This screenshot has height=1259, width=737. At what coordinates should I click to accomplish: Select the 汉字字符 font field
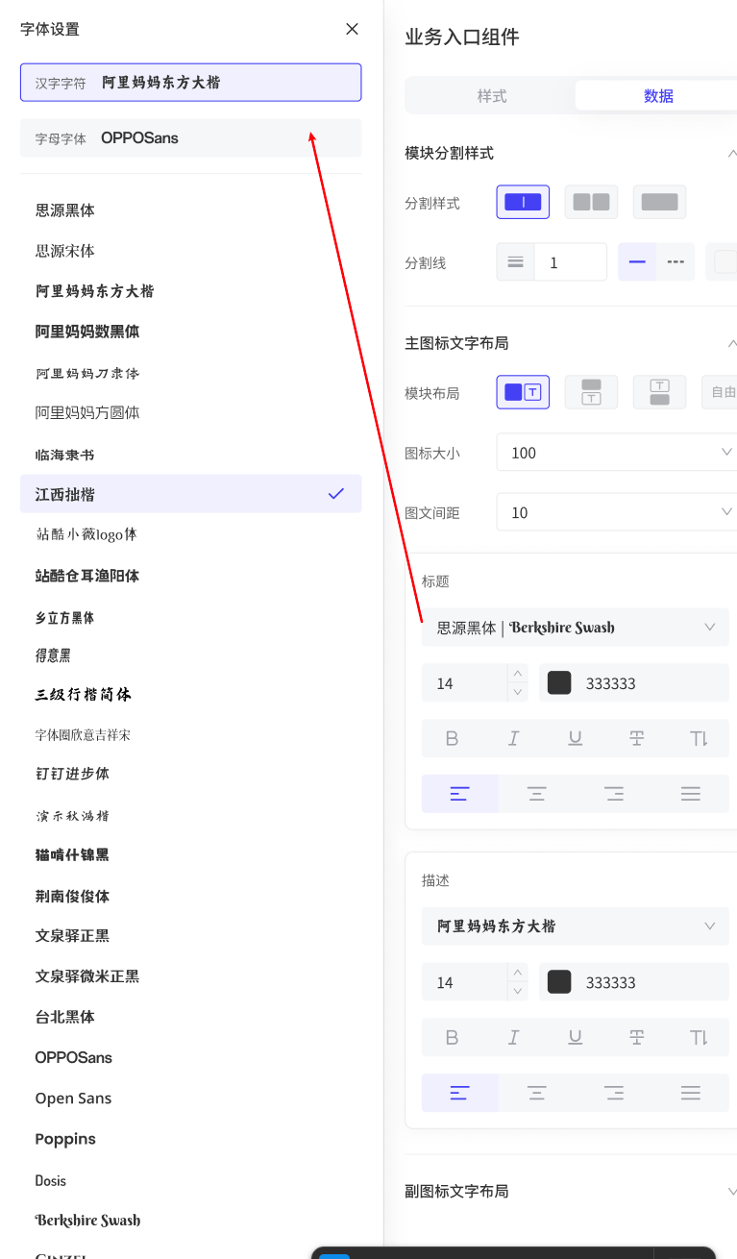[191, 83]
